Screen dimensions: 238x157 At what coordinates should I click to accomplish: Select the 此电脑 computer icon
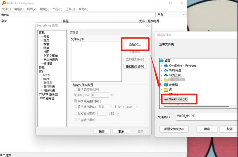[x=166, y=85]
